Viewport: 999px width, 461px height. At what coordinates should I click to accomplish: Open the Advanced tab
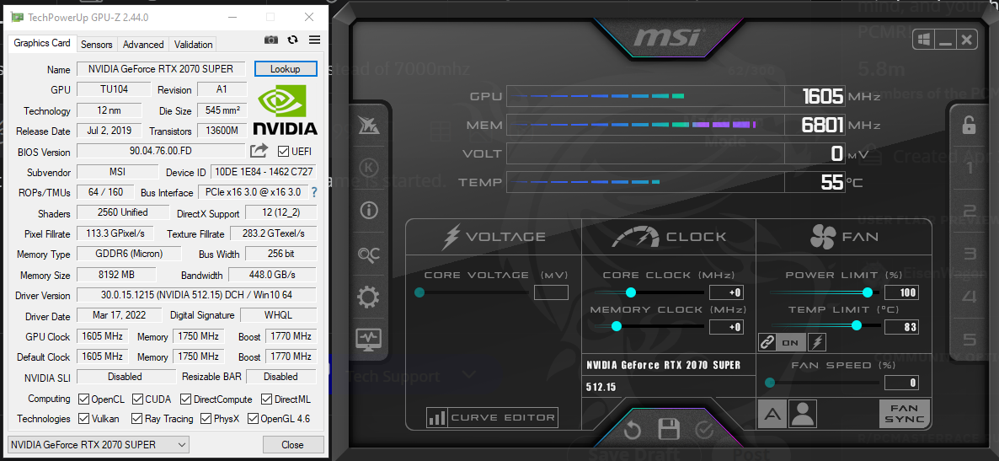(143, 44)
